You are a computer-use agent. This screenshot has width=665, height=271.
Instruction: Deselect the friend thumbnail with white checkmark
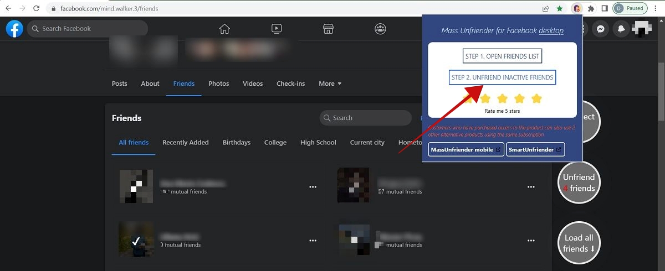point(136,241)
